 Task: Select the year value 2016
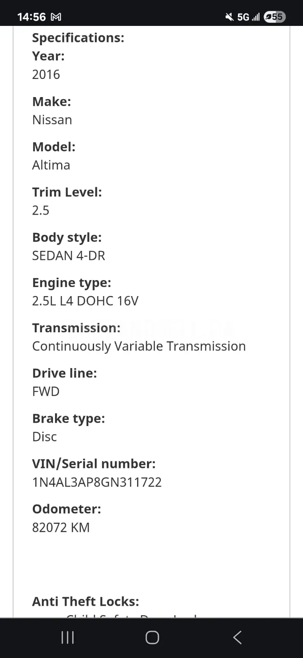46,74
